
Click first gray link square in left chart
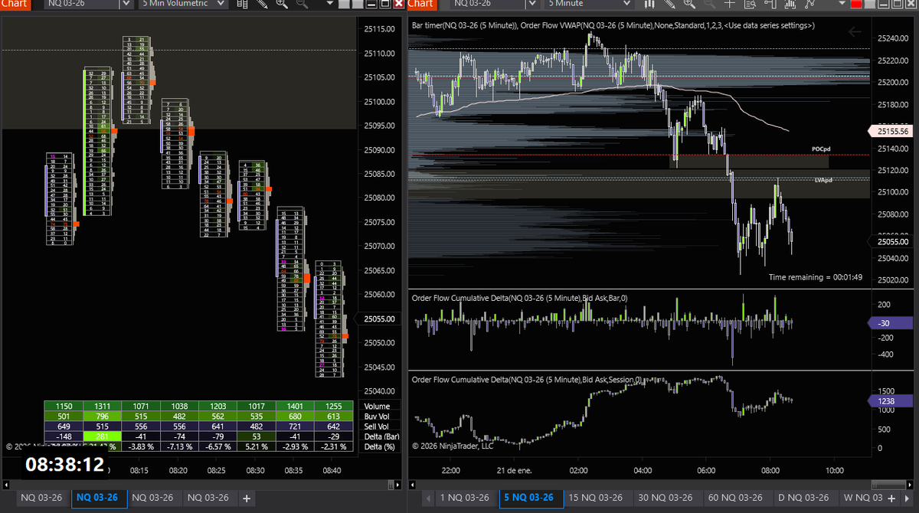[x=345, y=5]
